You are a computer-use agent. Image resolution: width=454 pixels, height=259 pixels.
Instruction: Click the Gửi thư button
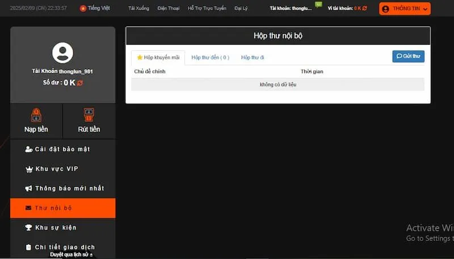[x=408, y=56]
